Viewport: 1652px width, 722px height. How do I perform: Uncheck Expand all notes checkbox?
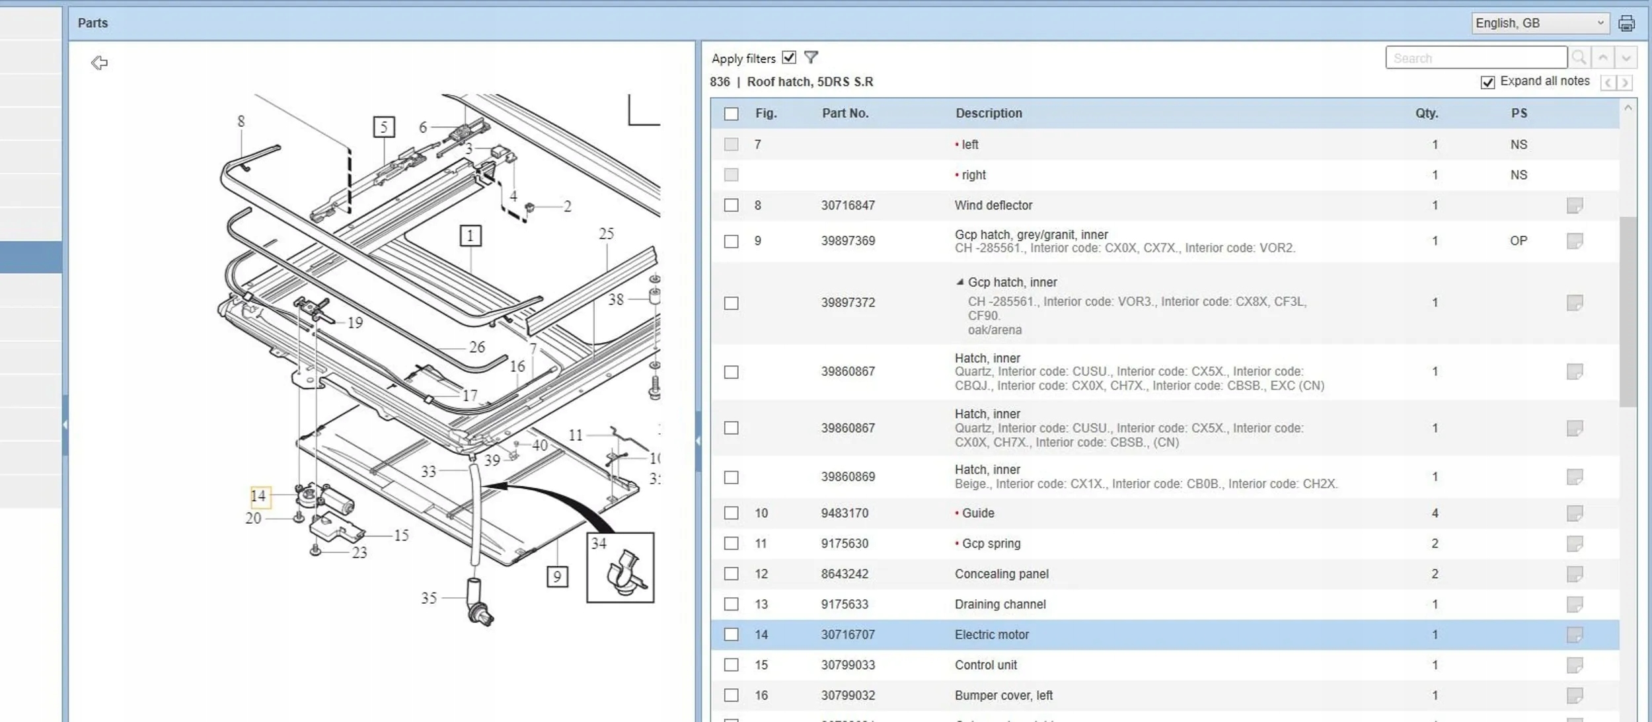1487,82
